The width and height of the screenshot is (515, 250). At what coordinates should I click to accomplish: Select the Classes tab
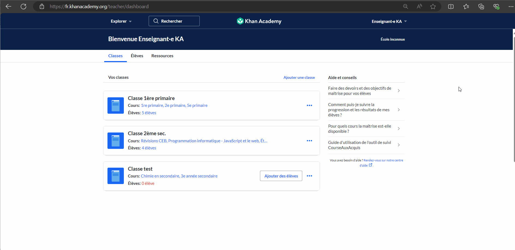115,56
